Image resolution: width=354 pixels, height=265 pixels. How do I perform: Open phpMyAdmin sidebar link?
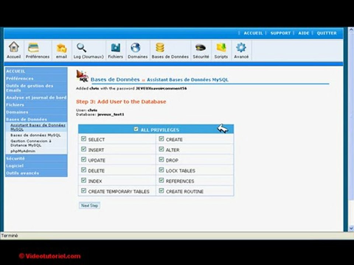[x=23, y=151]
